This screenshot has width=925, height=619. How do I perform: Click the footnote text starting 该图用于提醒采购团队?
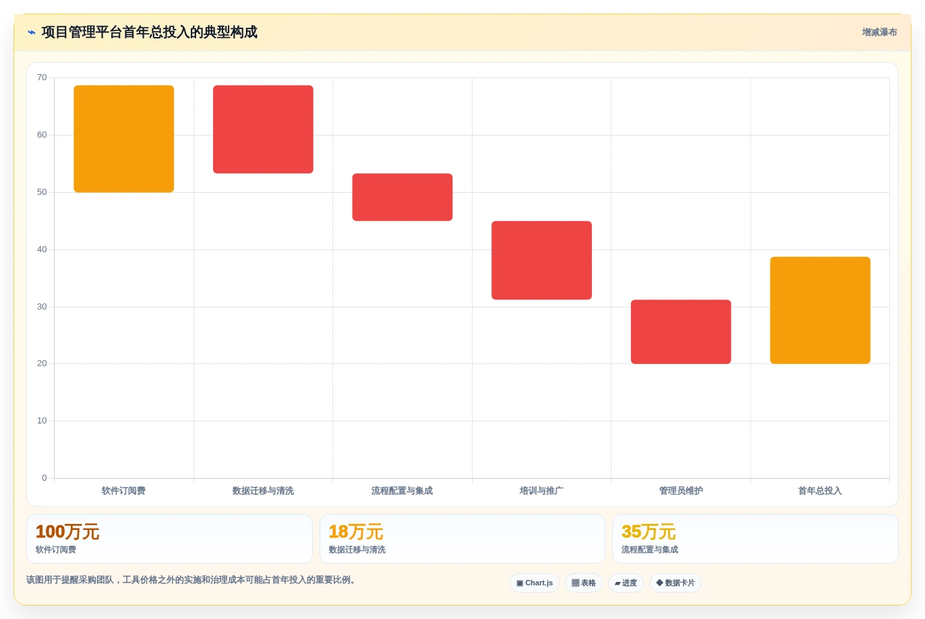(x=191, y=580)
